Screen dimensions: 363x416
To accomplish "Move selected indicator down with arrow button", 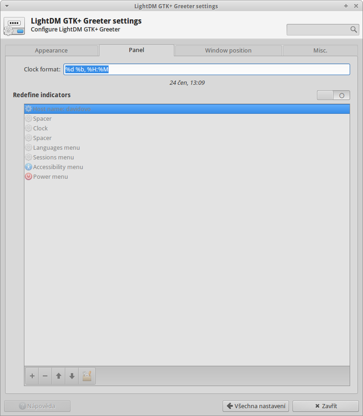I will tap(72, 376).
